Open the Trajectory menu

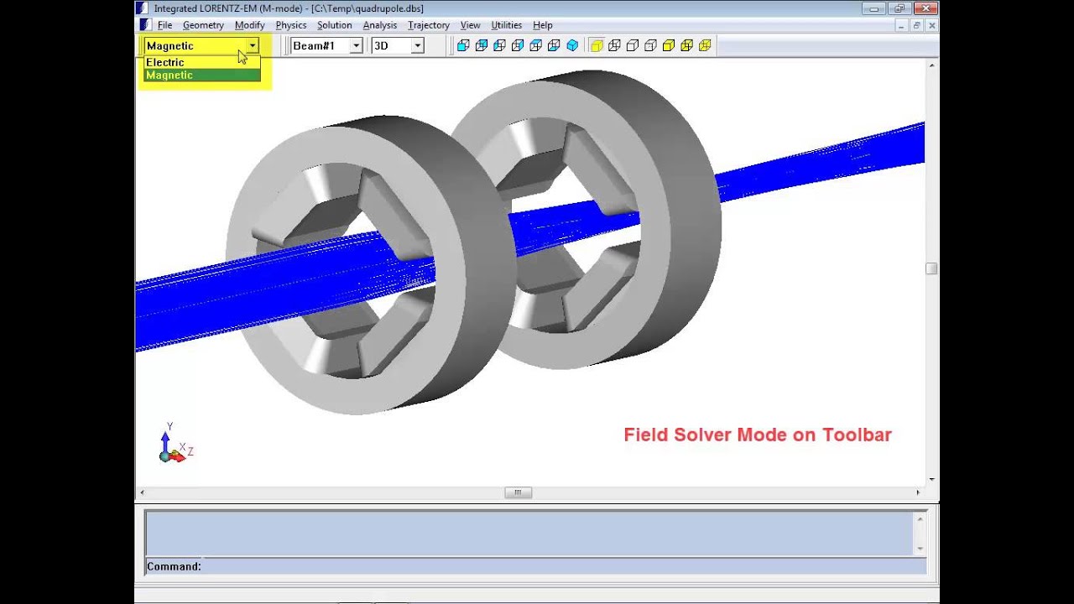tap(429, 25)
